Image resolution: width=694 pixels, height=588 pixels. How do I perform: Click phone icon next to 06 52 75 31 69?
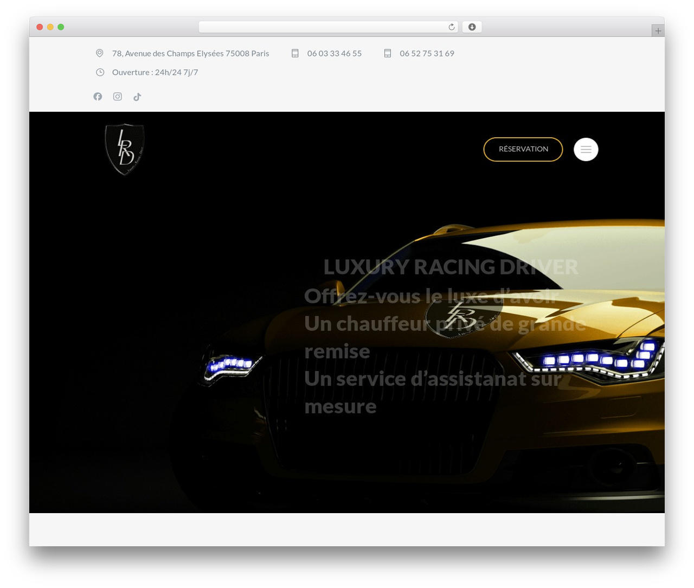pos(388,53)
